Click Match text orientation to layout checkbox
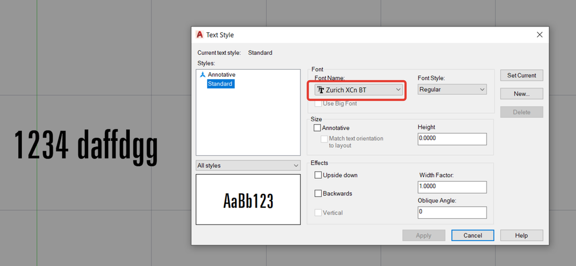 point(324,139)
